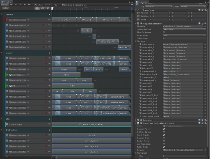The height and width of the screenshot is (159, 210).
Task: Uncheck the Control Player checkbox
Action: pyautogui.click(x=164, y=129)
